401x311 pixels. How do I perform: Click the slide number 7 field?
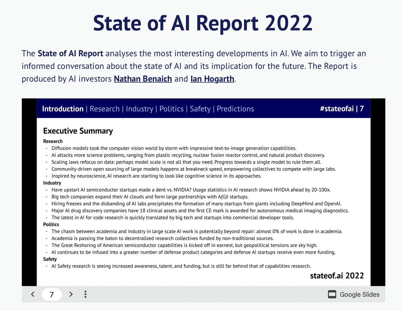tap(52, 294)
